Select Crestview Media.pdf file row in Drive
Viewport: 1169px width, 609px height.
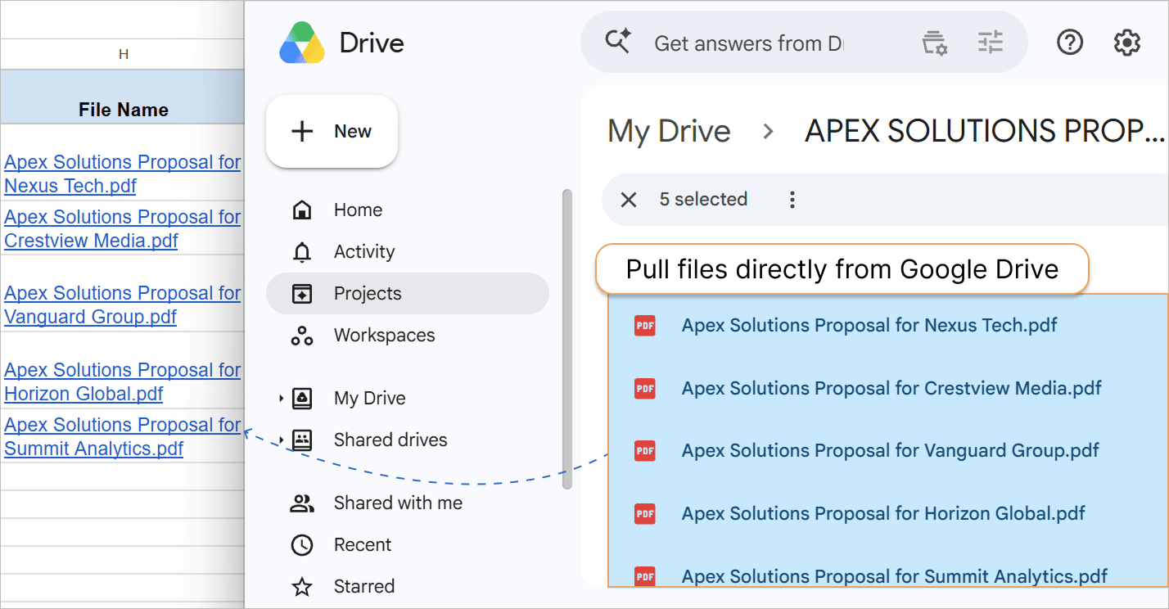pyautogui.click(x=888, y=388)
